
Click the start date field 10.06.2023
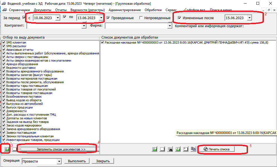44,18
